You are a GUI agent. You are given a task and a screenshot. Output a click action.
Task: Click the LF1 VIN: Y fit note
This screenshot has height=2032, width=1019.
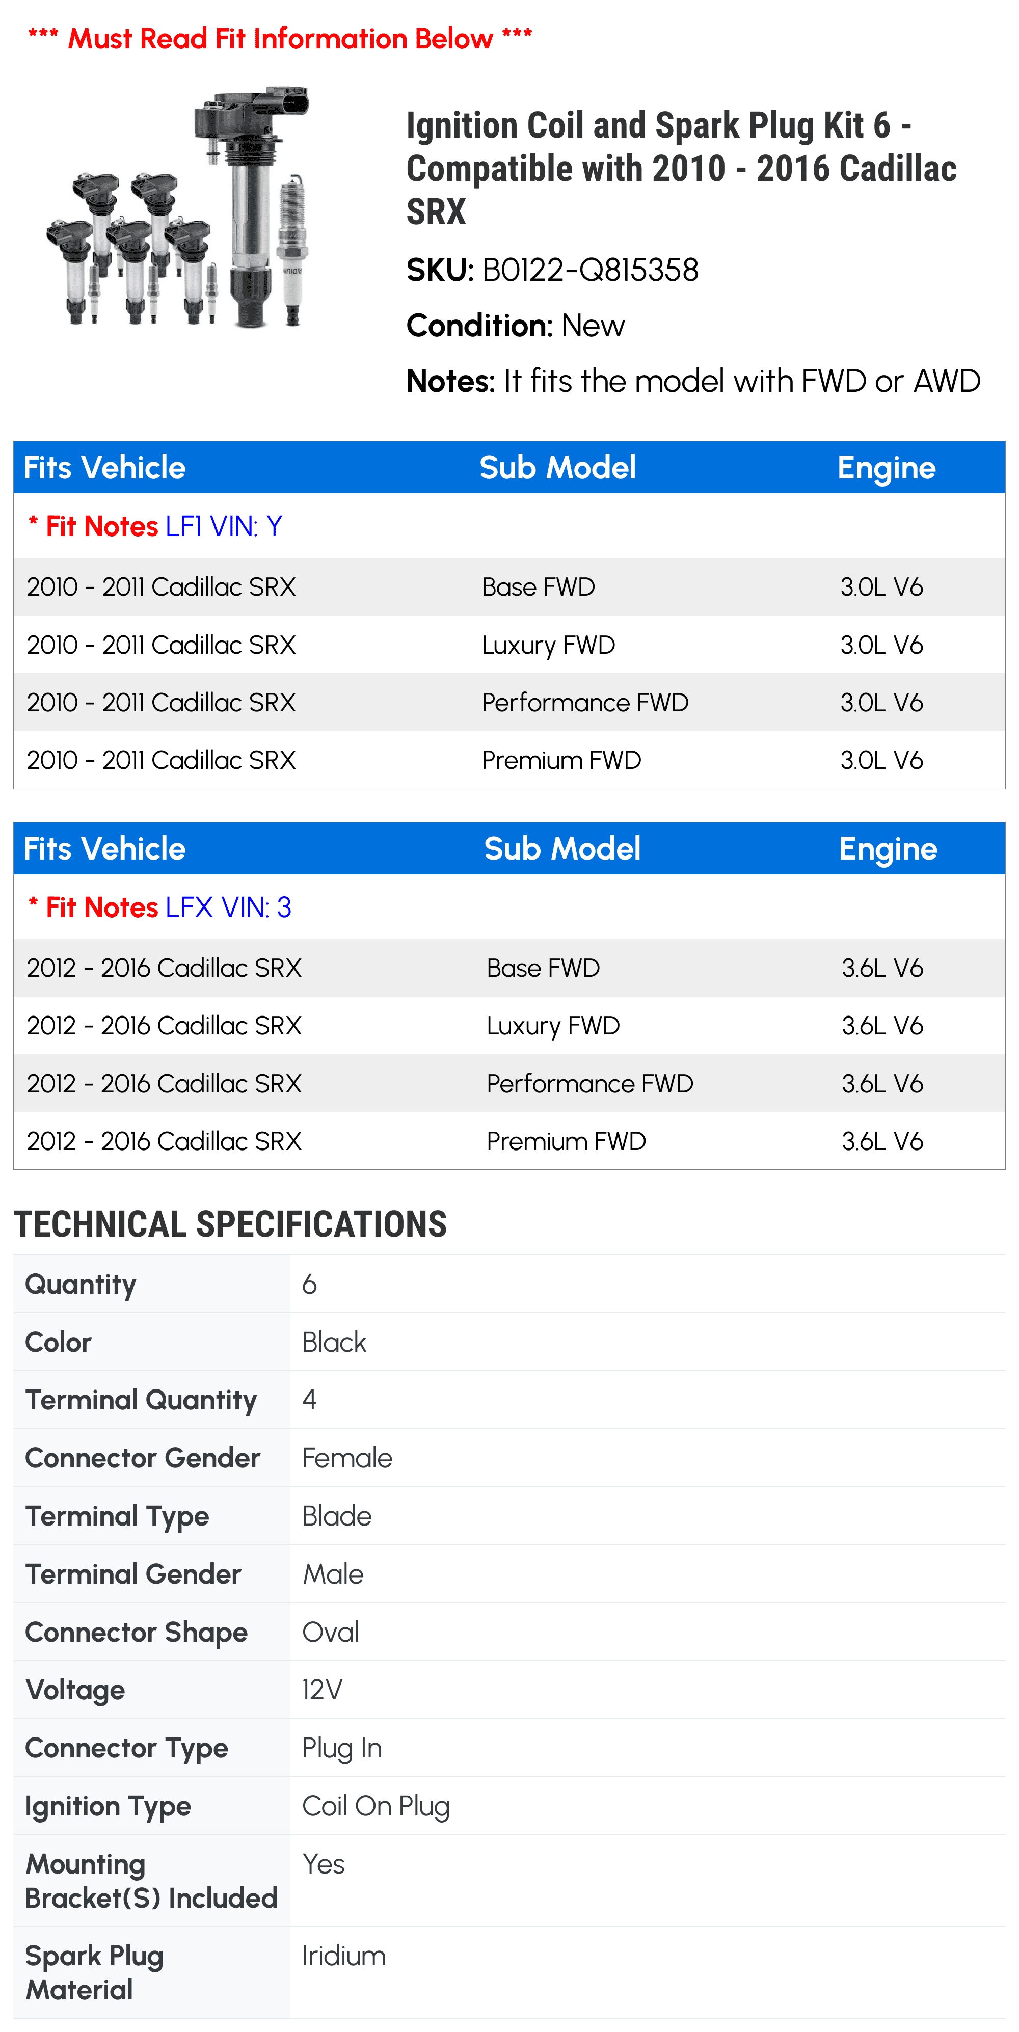[x=223, y=526]
